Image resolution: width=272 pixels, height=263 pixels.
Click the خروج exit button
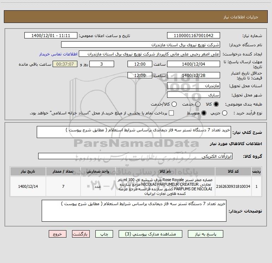pyautogui.click(x=58, y=234)
